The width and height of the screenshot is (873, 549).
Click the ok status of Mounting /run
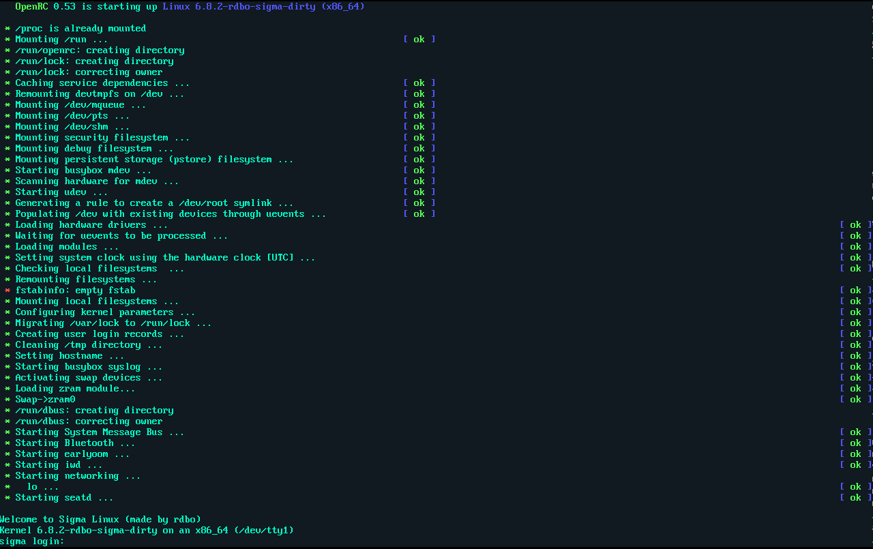[x=419, y=40]
